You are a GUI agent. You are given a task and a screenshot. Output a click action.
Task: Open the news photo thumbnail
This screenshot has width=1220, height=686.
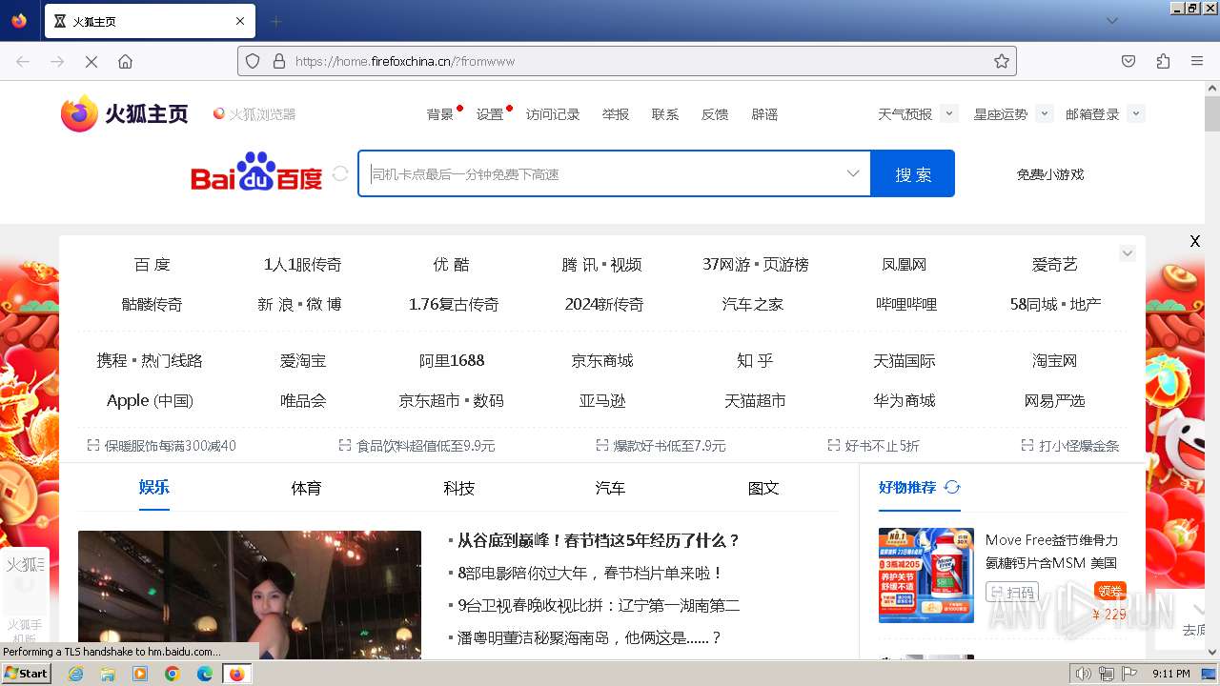[250, 595]
